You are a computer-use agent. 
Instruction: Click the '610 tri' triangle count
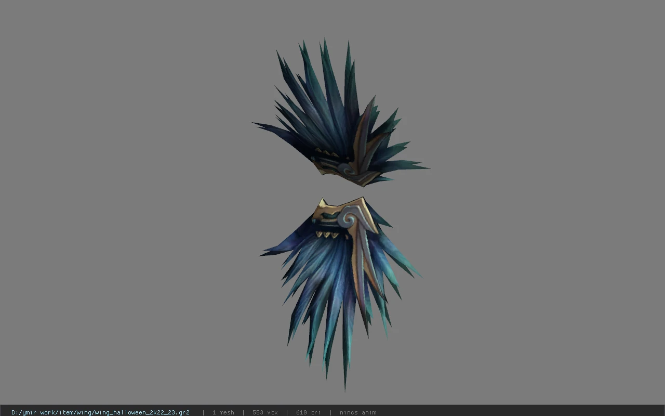(309, 412)
